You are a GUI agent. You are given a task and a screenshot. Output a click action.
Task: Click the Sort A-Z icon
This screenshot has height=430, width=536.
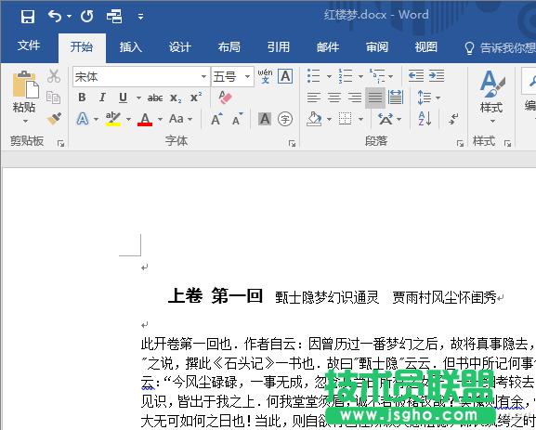pyautogui.click(x=425, y=119)
